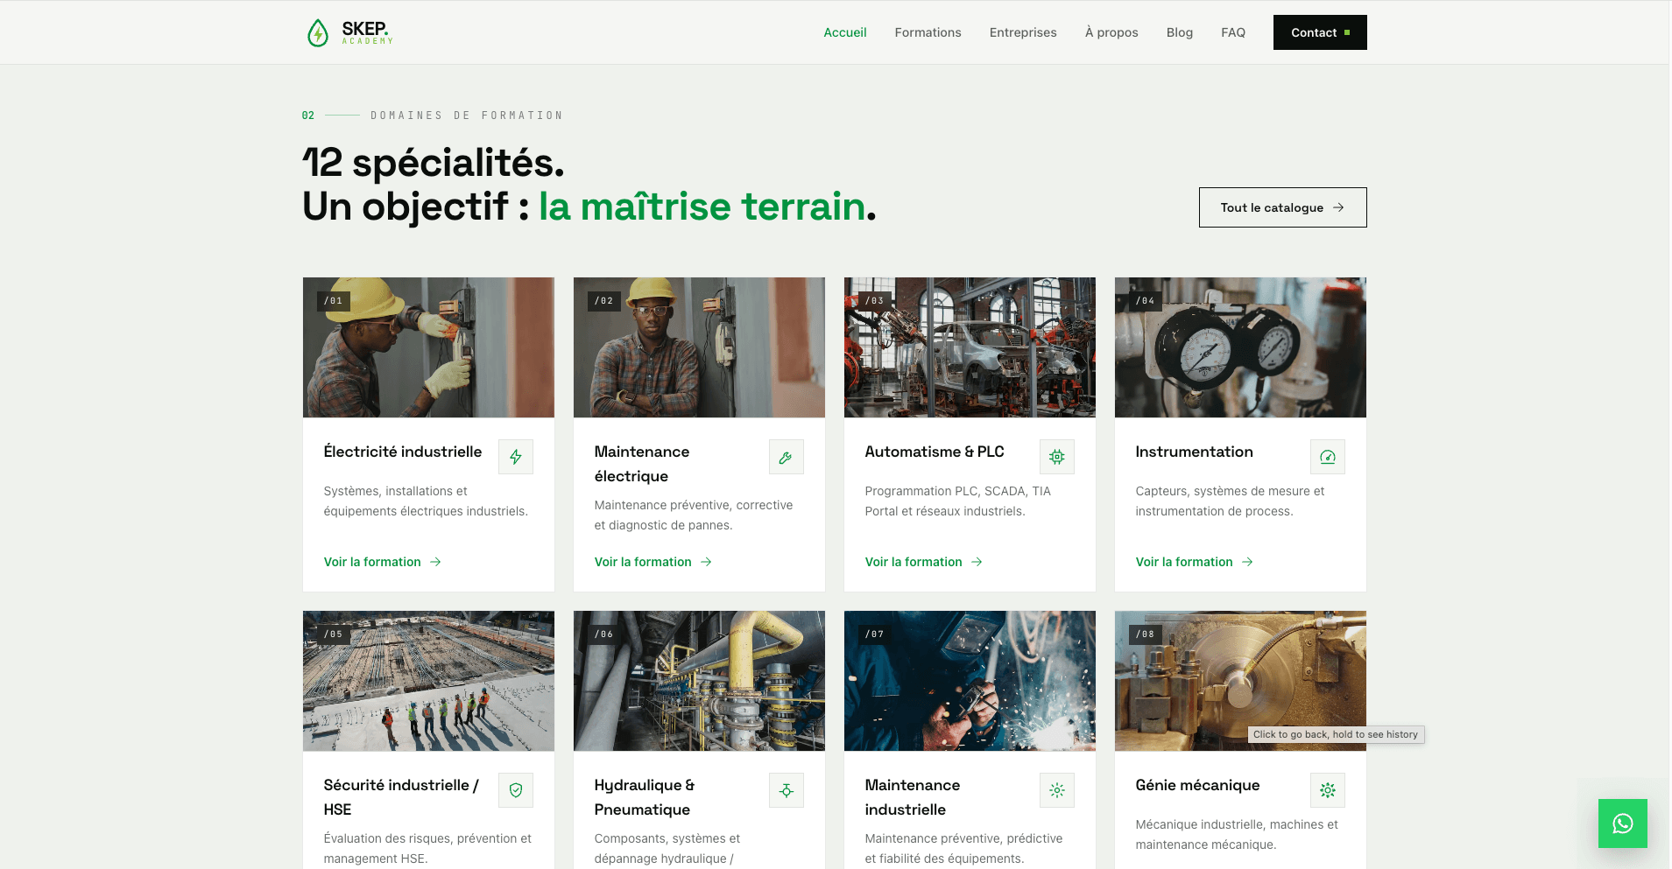This screenshot has width=1672, height=869.
Task: Click the sun-gear icon on Maintenance industrielle card
Action: 1057,790
